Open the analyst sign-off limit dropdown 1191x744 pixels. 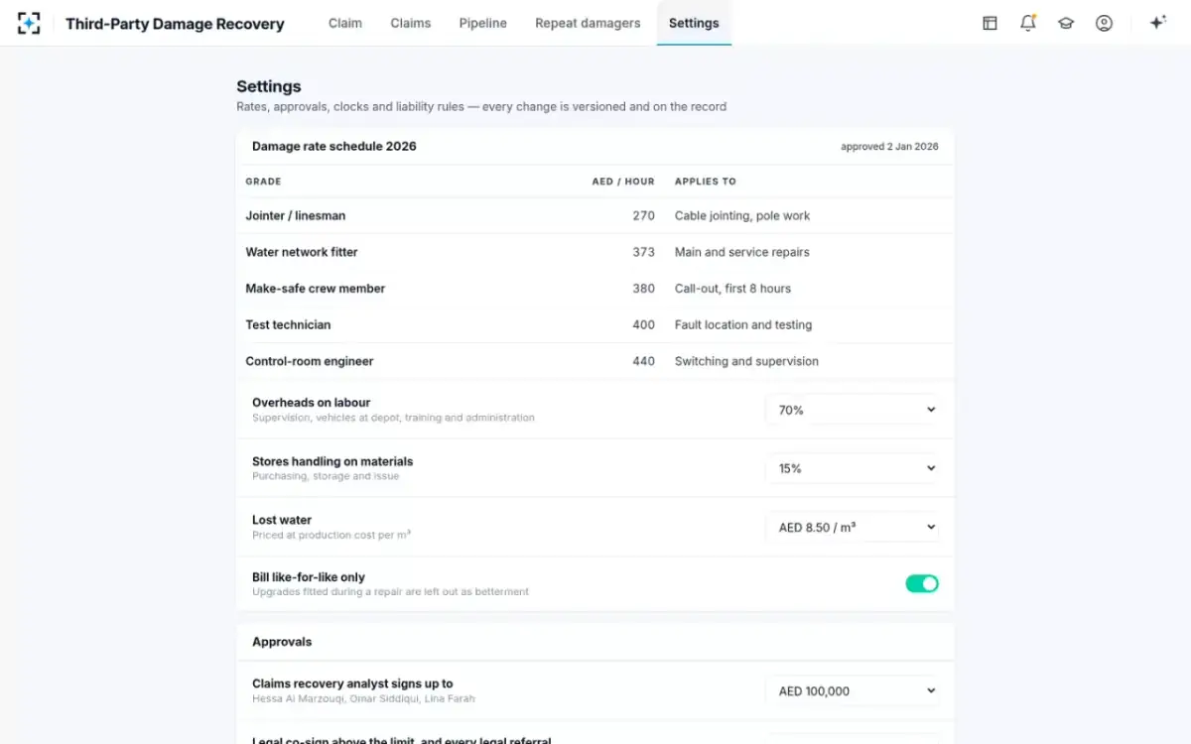point(852,690)
